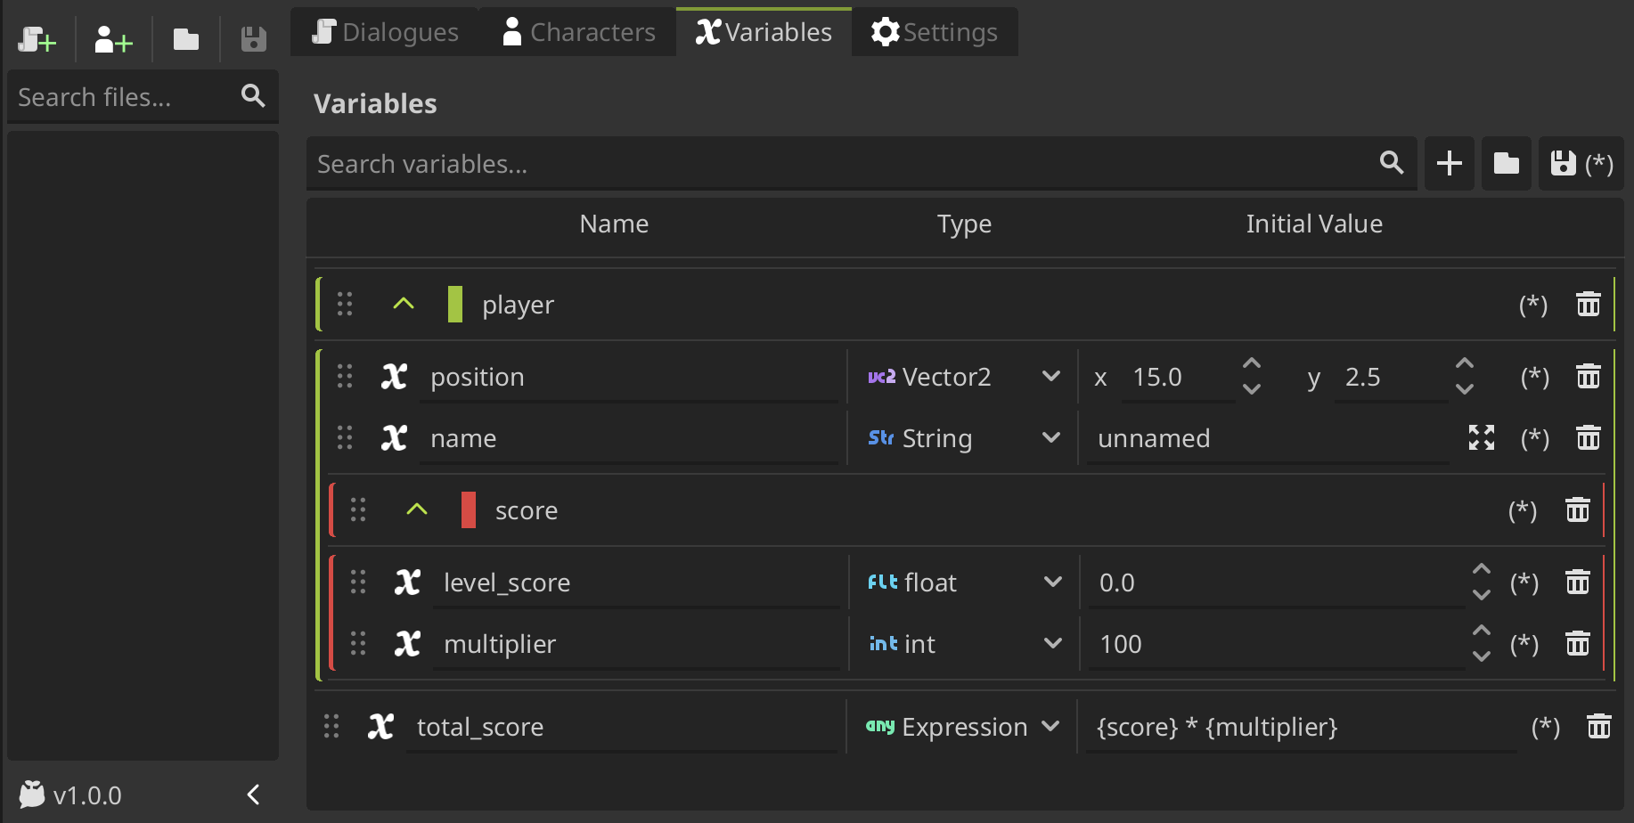Delete the multiplier variable
This screenshot has width=1634, height=823.
point(1578,643)
